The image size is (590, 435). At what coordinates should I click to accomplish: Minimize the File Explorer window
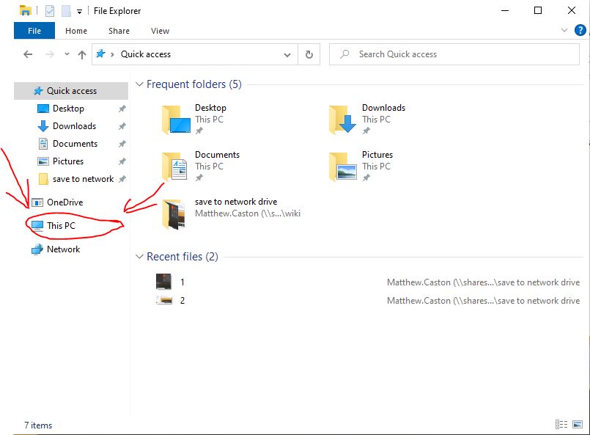pos(505,10)
